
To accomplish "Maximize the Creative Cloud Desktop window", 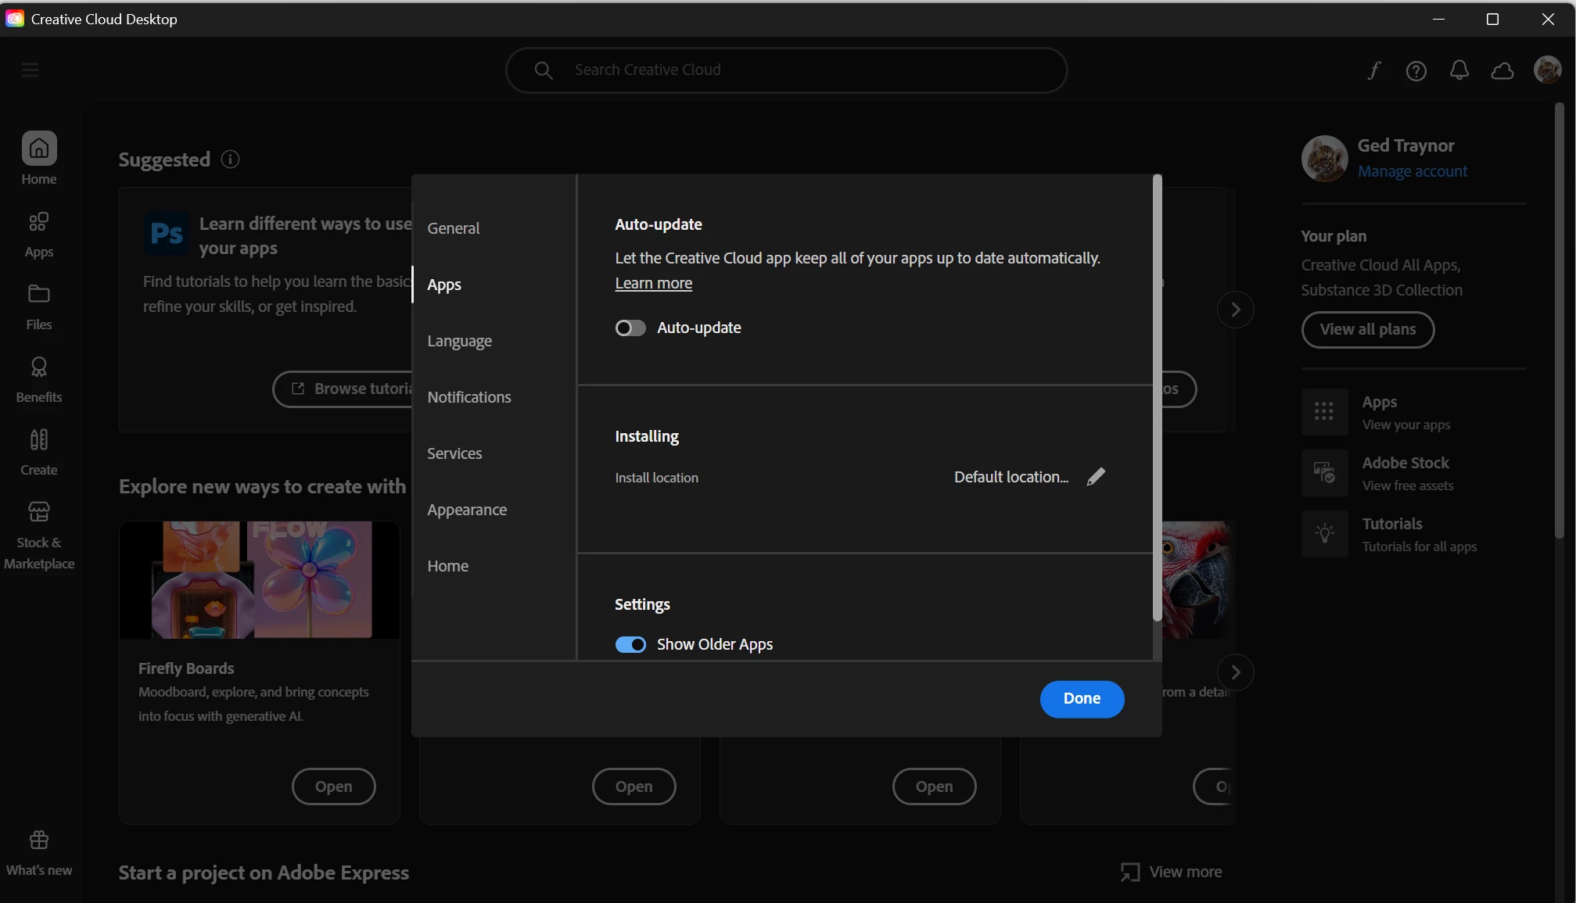I will click(x=1492, y=19).
